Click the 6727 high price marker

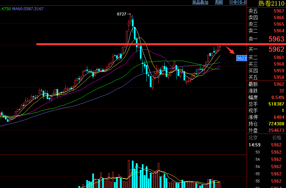(122, 14)
